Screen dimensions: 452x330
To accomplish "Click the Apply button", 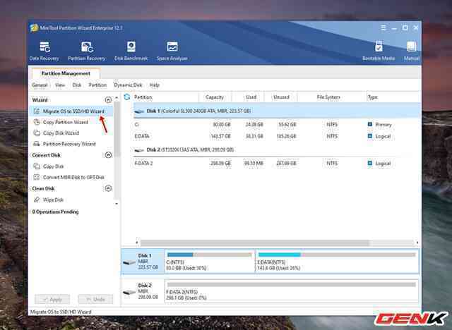I will 52,299.
